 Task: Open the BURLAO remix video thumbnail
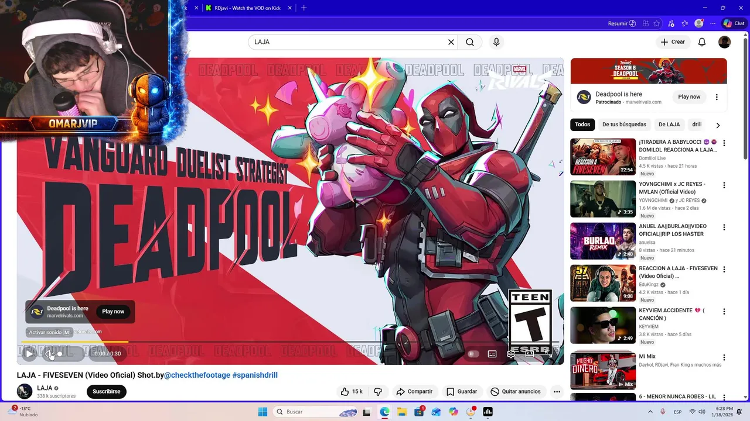pos(603,241)
